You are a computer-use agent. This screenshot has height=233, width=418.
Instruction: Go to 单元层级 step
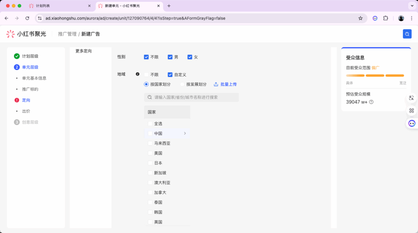tap(30, 67)
